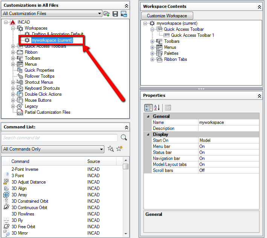Expand the Ribbon tree node
Screen dimensions: 267x238
click(x=13, y=52)
